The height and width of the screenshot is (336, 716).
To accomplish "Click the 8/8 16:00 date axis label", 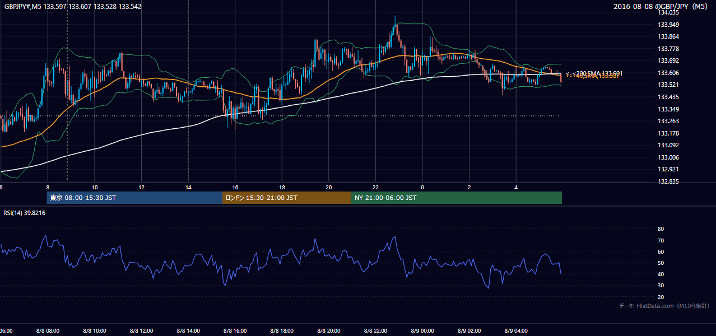I will tap(235, 331).
